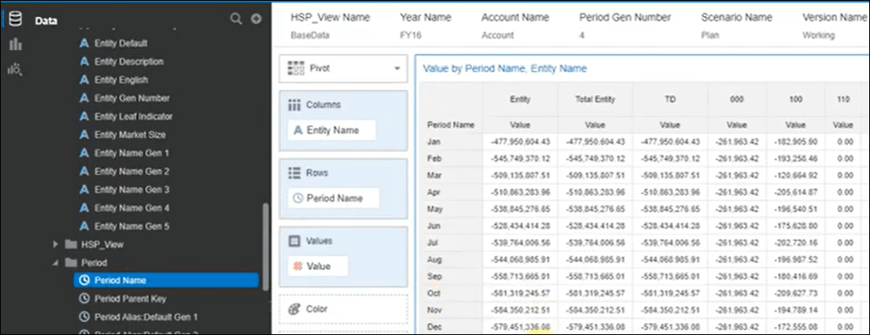
Task: Click the Columns section icon
Action: pyautogui.click(x=295, y=104)
